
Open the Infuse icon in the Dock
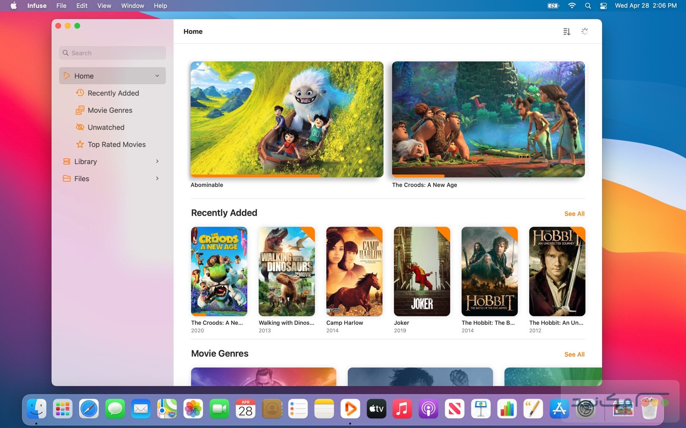pos(350,408)
